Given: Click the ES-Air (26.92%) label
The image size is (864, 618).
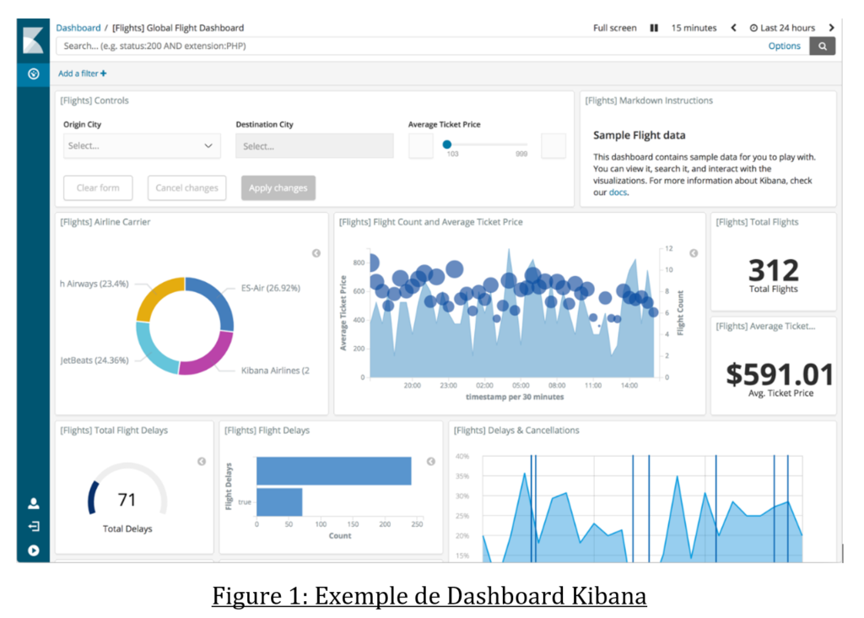Looking at the screenshot, I should click(271, 289).
